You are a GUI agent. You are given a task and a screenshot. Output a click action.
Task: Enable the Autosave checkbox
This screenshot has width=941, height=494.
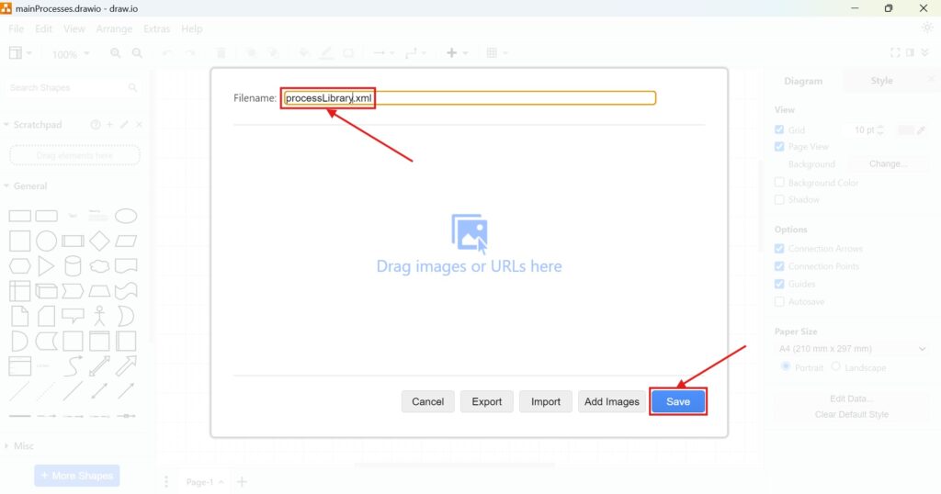pos(779,302)
